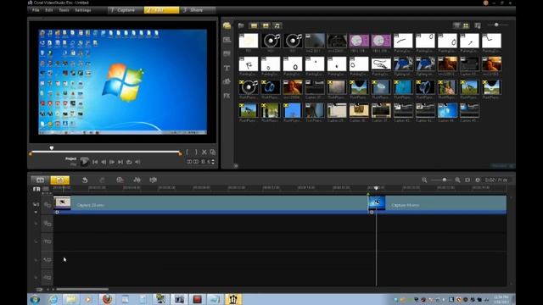Play the project in preview
The width and height of the screenshot is (543, 305).
pos(84,162)
